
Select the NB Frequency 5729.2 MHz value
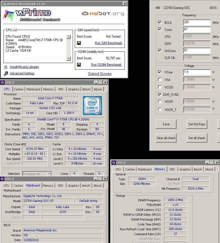click(196, 189)
